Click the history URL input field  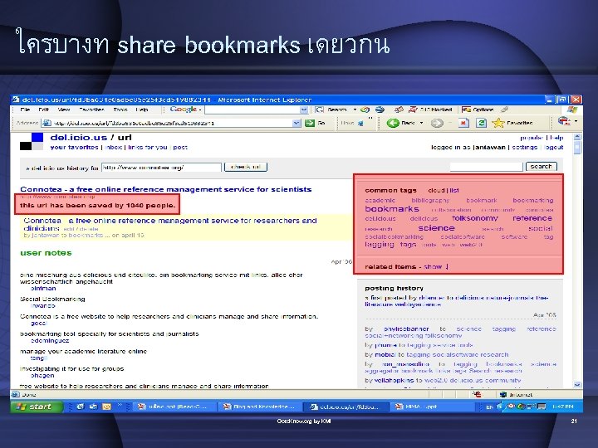click(161, 168)
